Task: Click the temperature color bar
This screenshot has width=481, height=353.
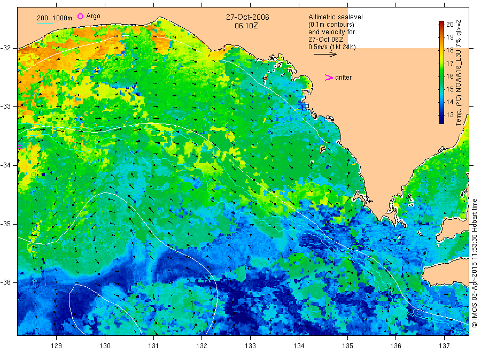Action: coord(441,72)
